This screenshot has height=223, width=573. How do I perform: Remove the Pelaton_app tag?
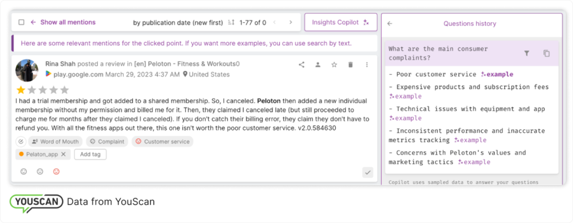63,154
